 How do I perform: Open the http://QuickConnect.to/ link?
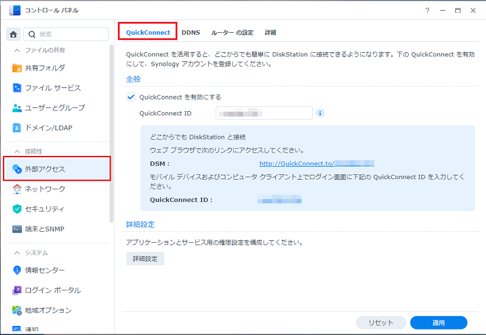coord(317,163)
